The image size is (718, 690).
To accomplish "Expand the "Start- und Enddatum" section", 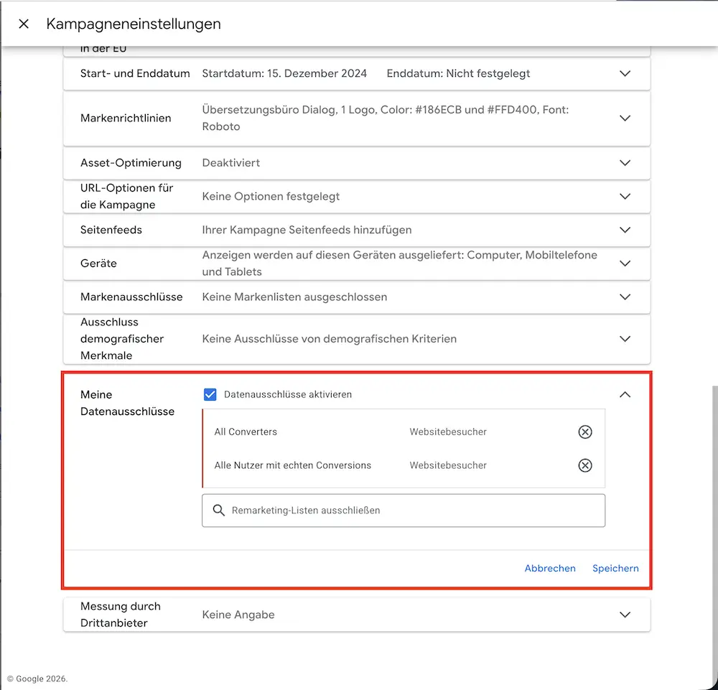I will pos(624,73).
